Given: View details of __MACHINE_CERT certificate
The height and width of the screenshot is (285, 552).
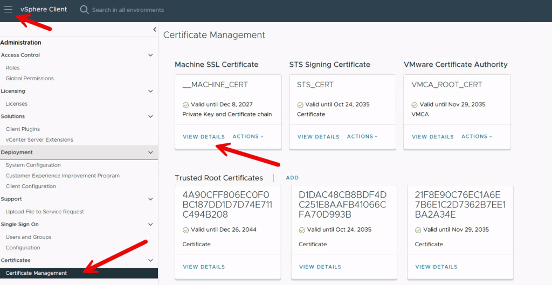Looking at the screenshot, I should 204,137.
